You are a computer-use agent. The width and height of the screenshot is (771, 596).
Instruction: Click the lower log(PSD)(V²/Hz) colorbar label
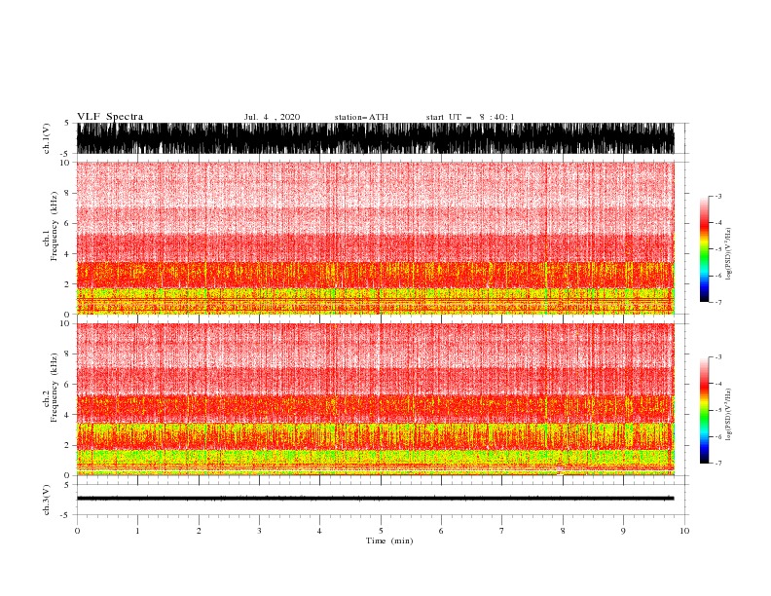729,415
